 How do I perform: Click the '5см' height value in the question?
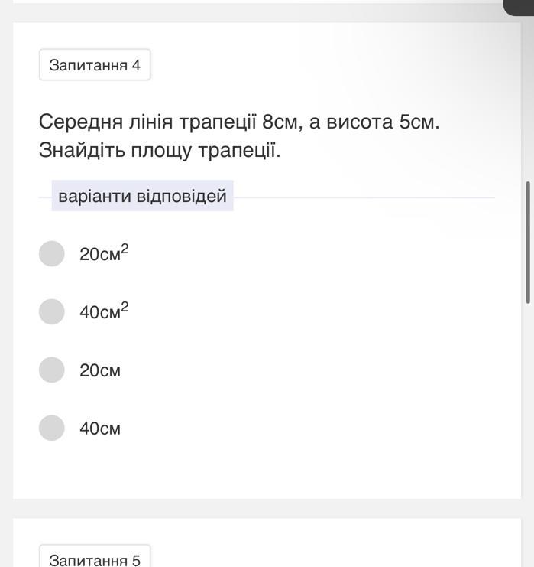[x=419, y=122]
